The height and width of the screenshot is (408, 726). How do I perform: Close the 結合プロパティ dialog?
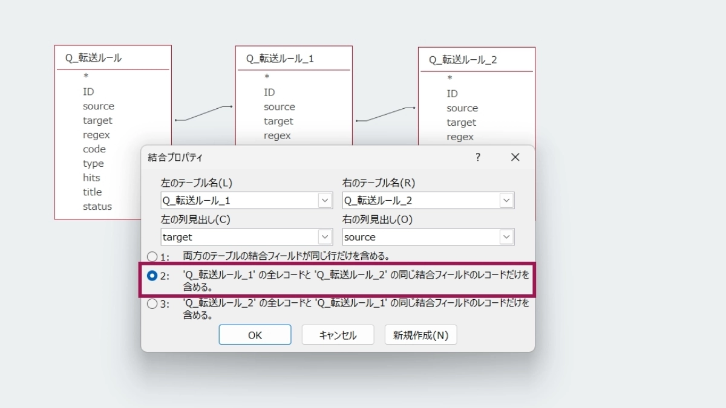coord(515,157)
